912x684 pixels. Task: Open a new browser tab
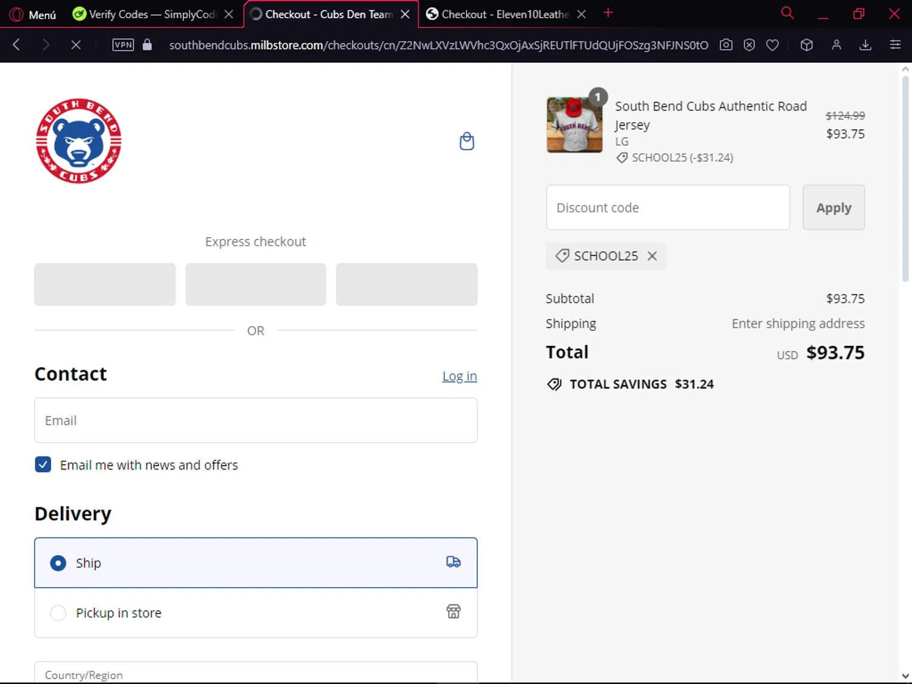click(x=608, y=13)
